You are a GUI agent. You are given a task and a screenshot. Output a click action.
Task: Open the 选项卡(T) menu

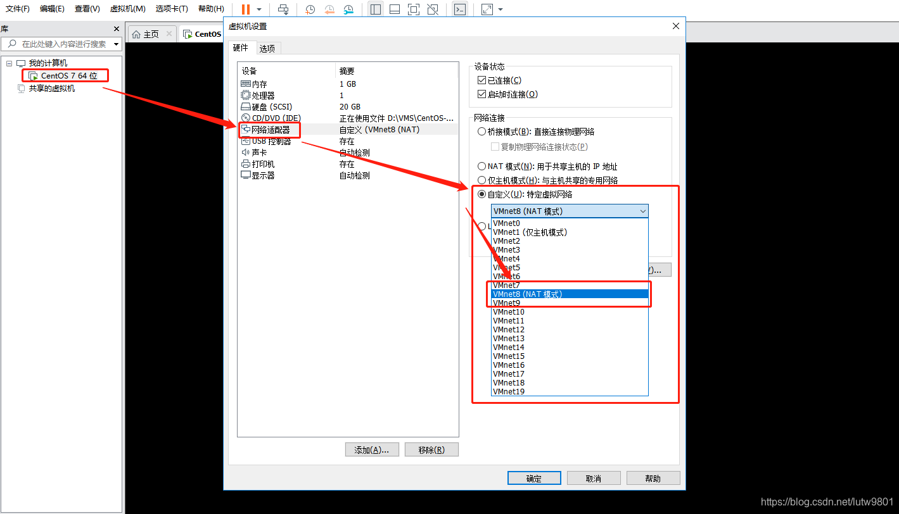[x=172, y=9]
